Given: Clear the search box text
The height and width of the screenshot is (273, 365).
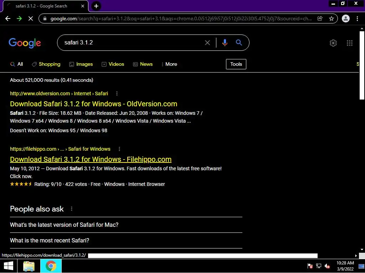Looking at the screenshot, I should click(207, 43).
